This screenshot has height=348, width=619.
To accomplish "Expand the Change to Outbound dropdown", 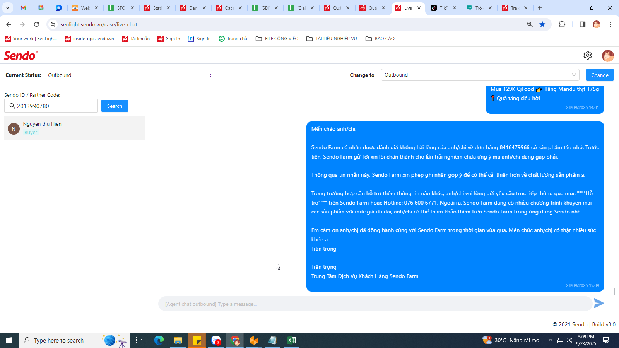I will pyautogui.click(x=480, y=75).
